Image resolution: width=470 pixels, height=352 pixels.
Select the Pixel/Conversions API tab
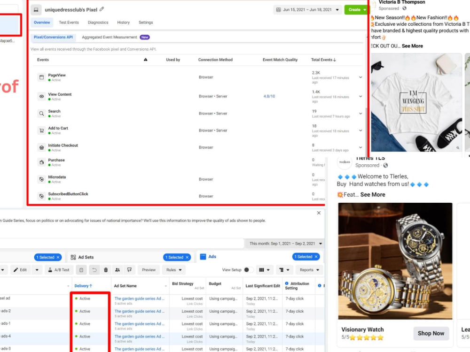tap(53, 37)
